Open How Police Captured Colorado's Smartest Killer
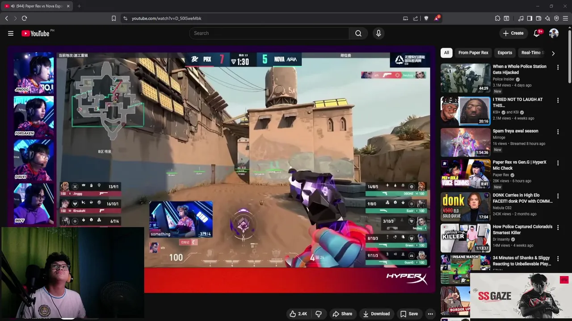Image resolution: width=572 pixels, height=321 pixels. click(x=522, y=230)
